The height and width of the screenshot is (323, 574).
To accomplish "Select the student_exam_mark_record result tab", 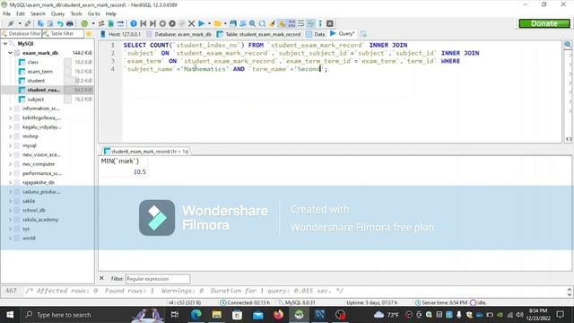I will (x=146, y=151).
